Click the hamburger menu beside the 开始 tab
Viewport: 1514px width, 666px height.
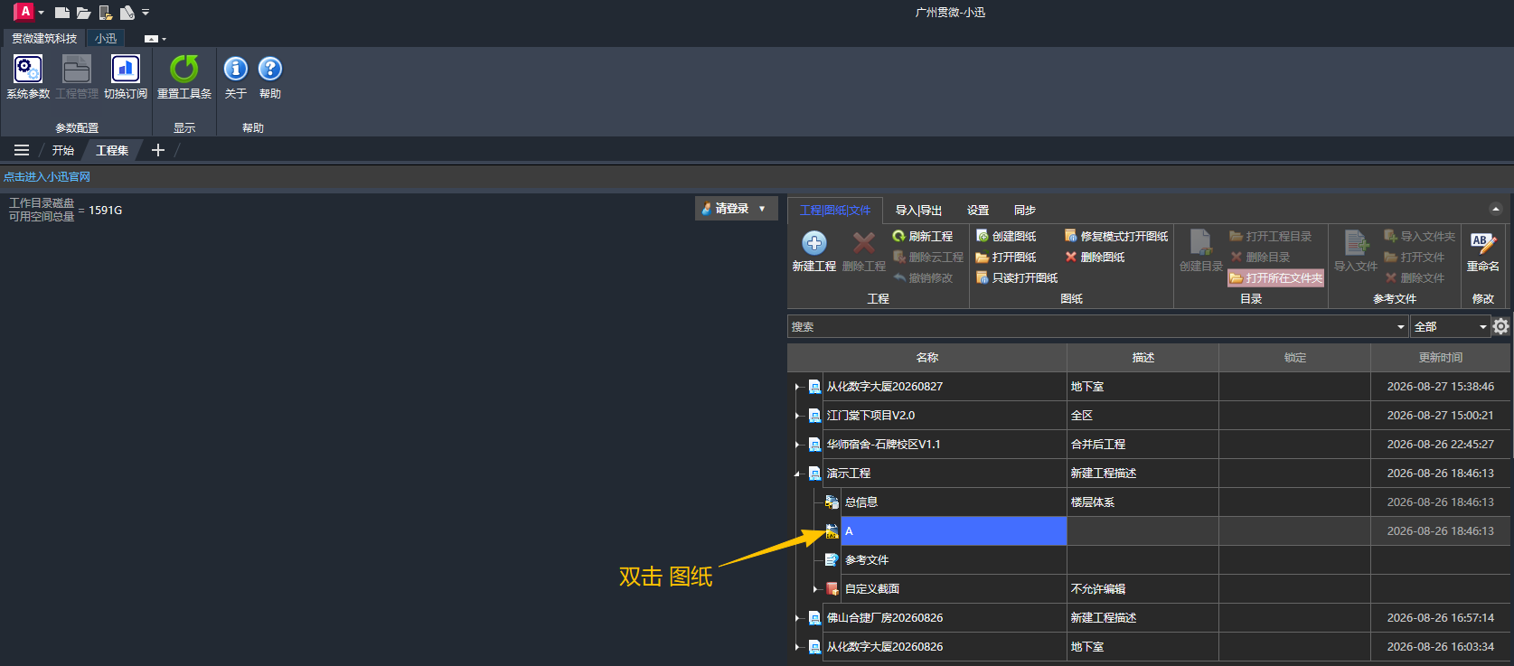point(22,150)
